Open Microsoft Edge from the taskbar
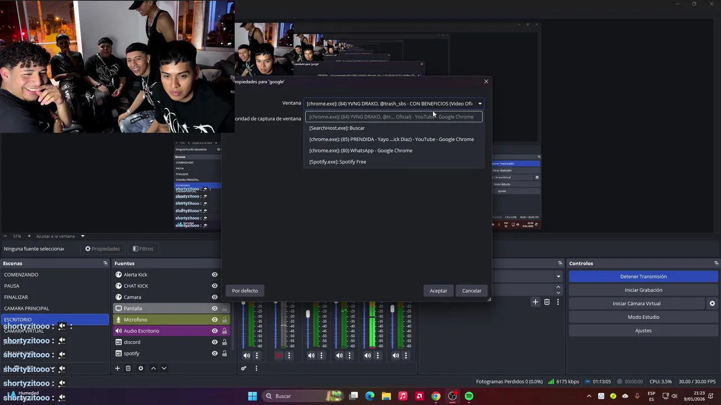721x405 pixels. tap(370, 396)
